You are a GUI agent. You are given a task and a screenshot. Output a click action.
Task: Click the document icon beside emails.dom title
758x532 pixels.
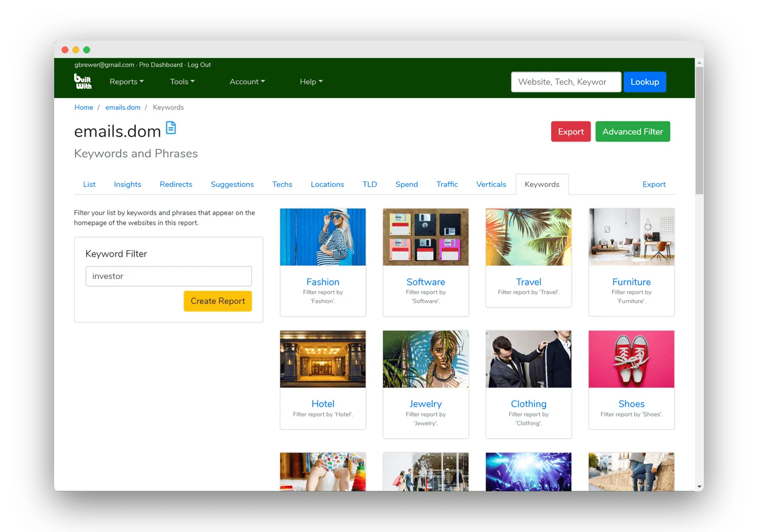tap(171, 128)
